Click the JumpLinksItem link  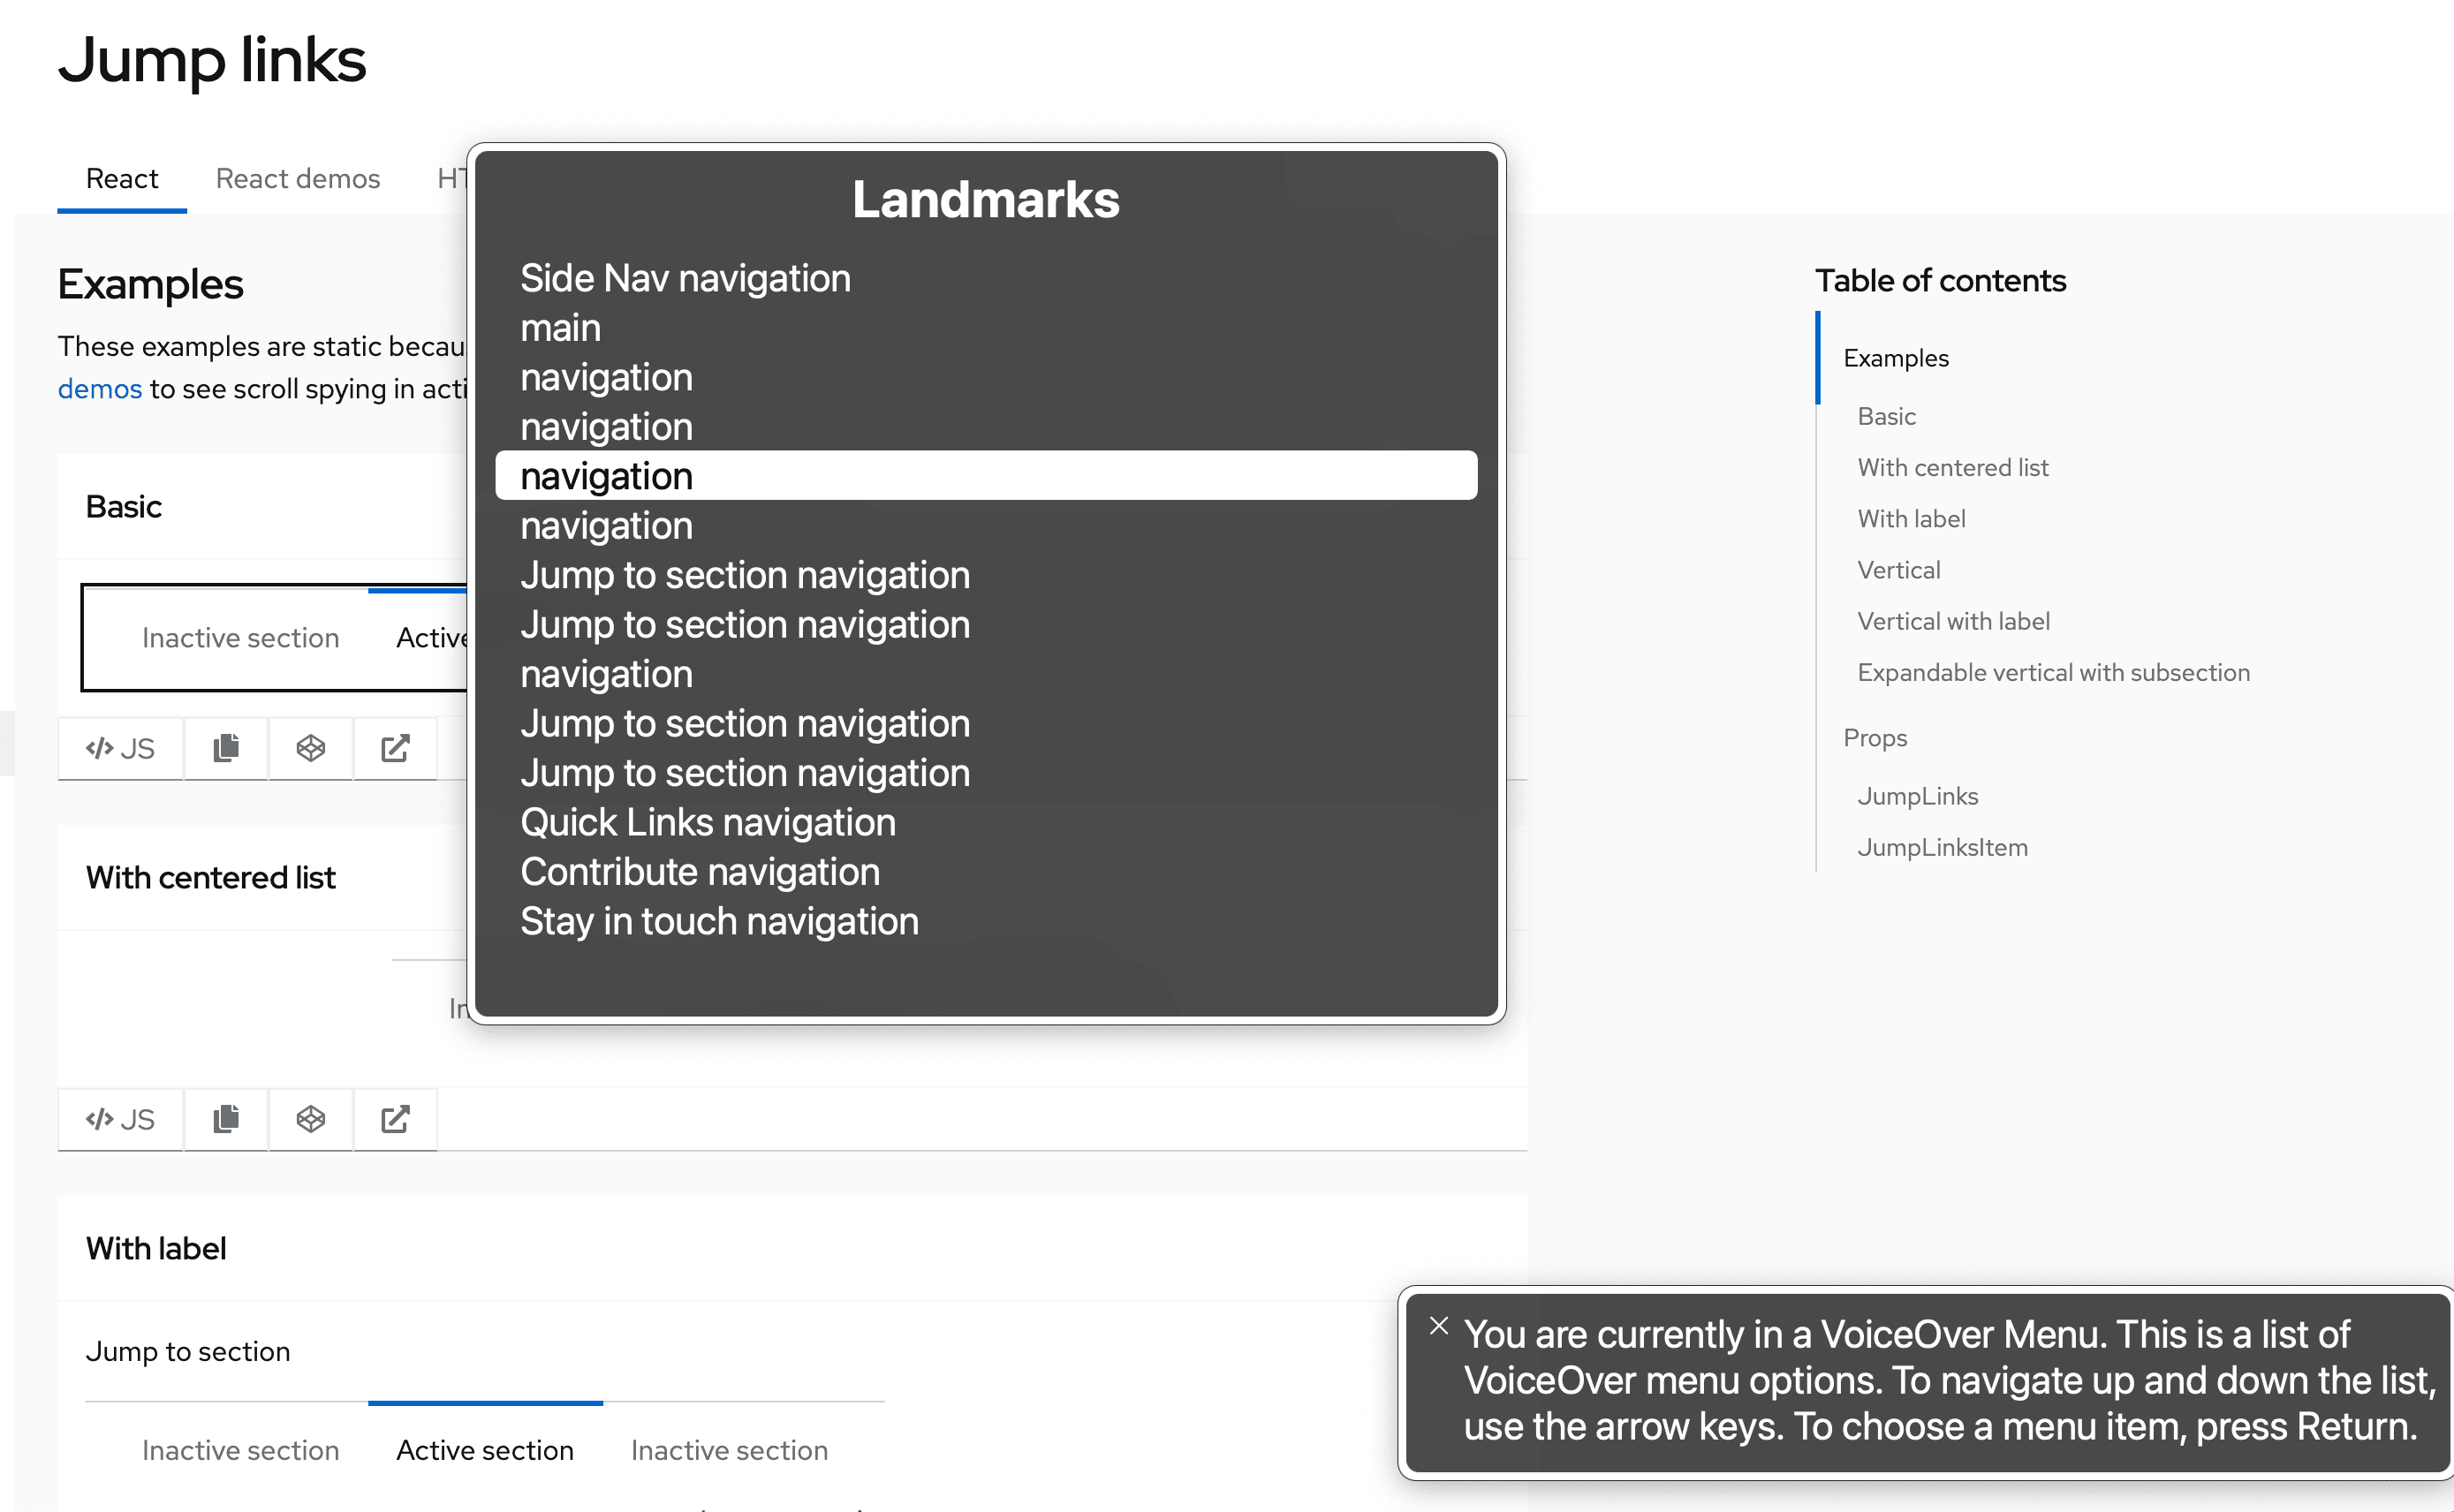tap(1944, 848)
